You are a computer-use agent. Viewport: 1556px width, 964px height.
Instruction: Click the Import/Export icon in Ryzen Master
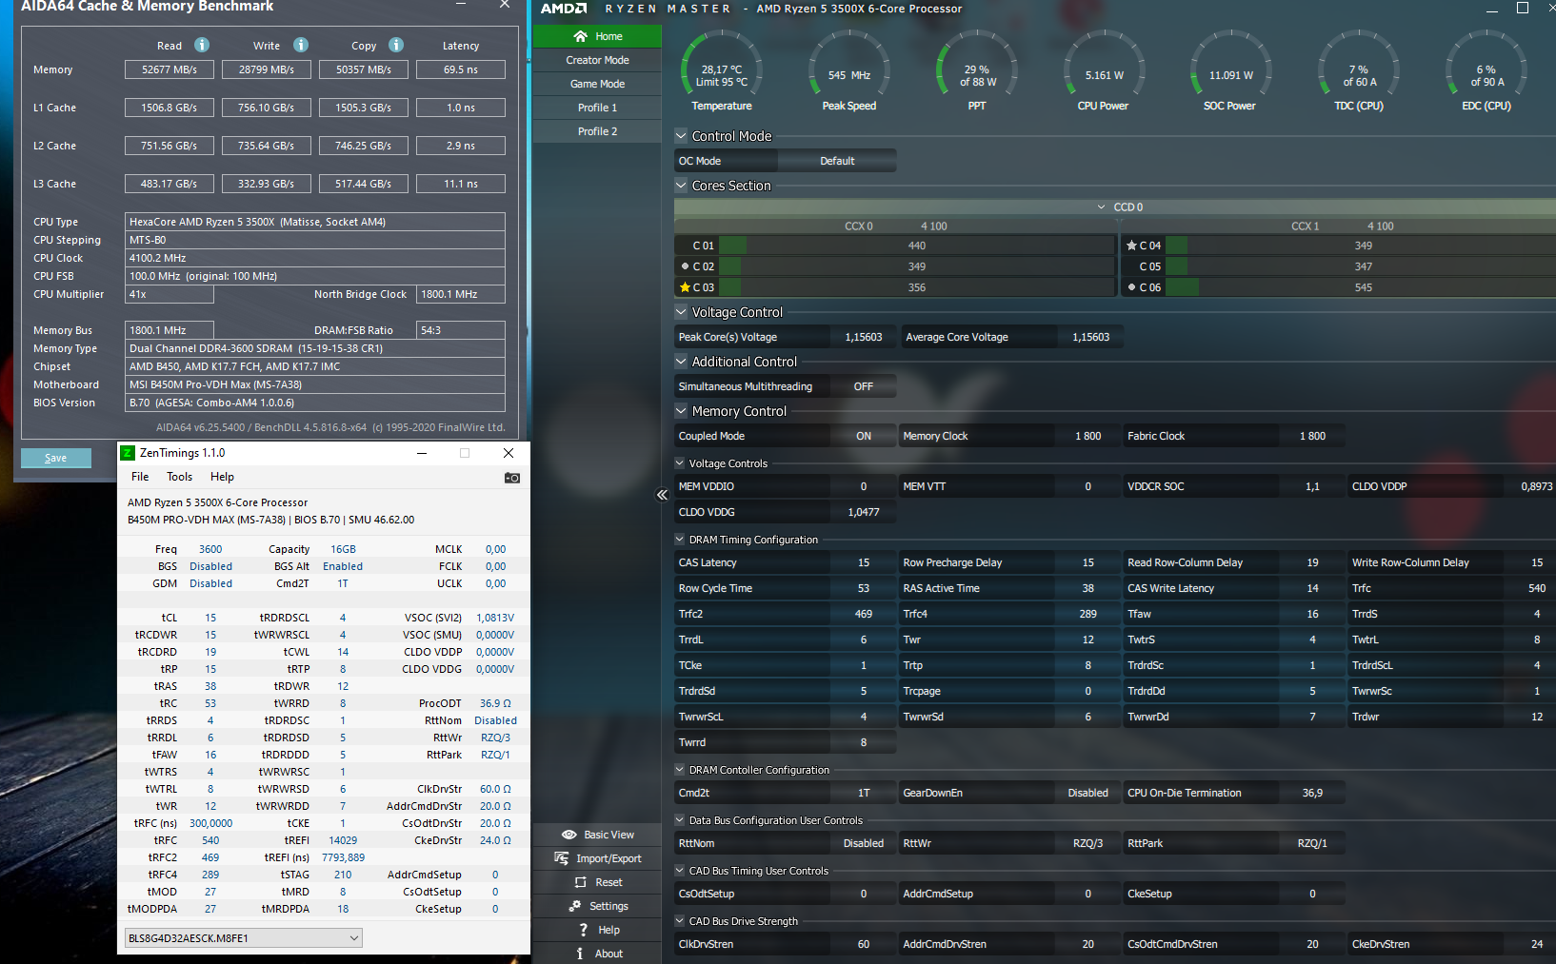562,858
